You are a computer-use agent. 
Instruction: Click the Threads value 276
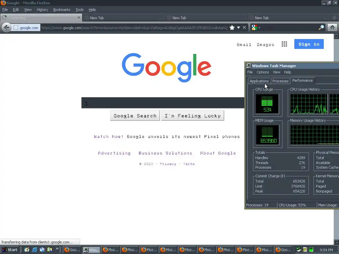(x=302, y=163)
